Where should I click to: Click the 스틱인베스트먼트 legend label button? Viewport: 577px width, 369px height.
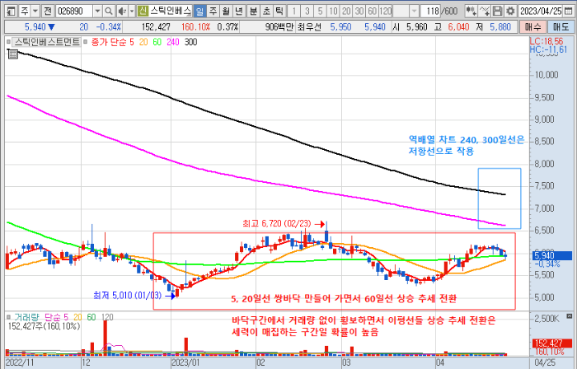click(x=47, y=42)
